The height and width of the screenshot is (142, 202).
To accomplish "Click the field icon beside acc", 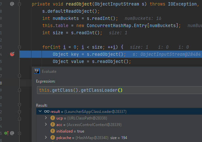I will click(53, 124).
